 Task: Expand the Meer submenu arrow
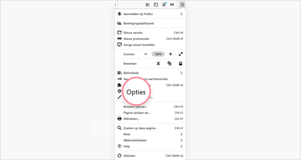181,134
